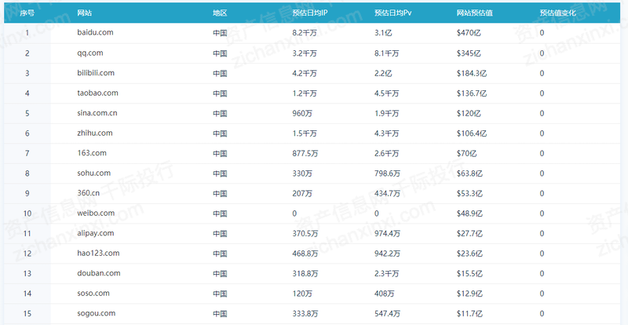Click the 2.3千万 daily PV value
The height and width of the screenshot is (325, 628).
pyautogui.click(x=386, y=274)
